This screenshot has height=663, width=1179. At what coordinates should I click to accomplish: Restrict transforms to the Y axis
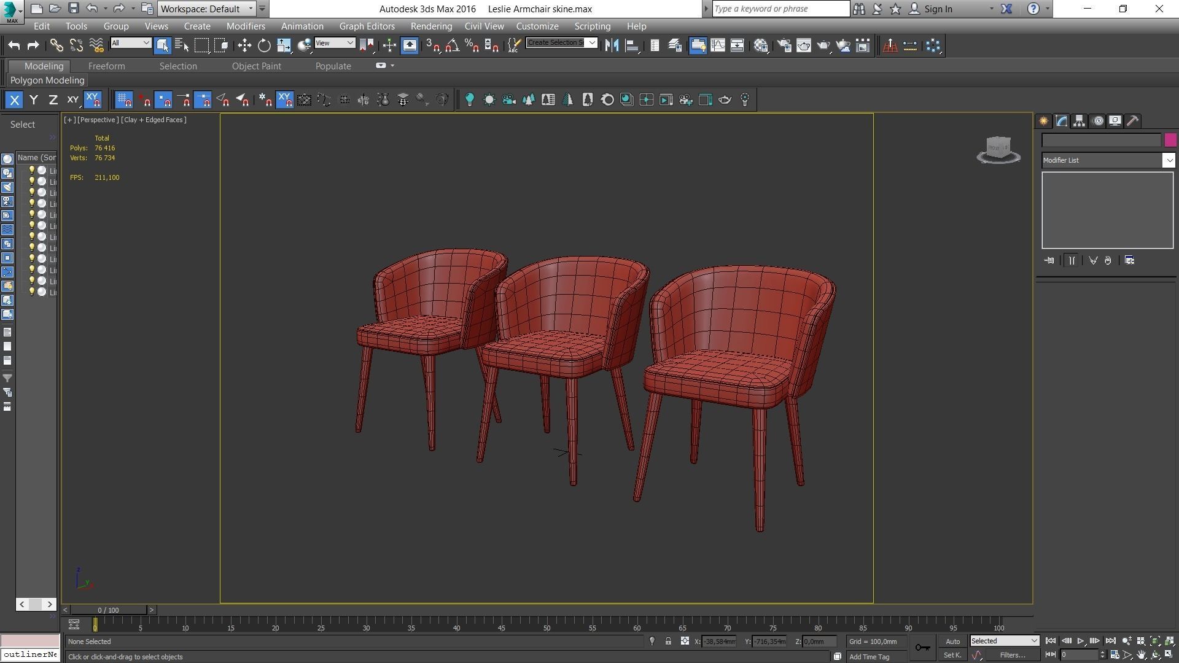(34, 99)
